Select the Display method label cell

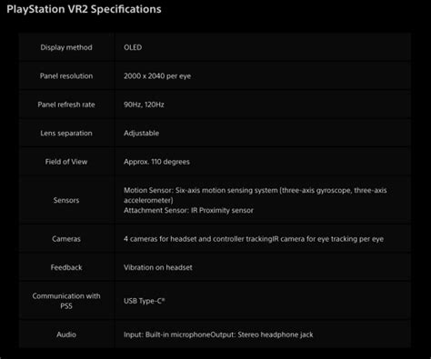66,47
